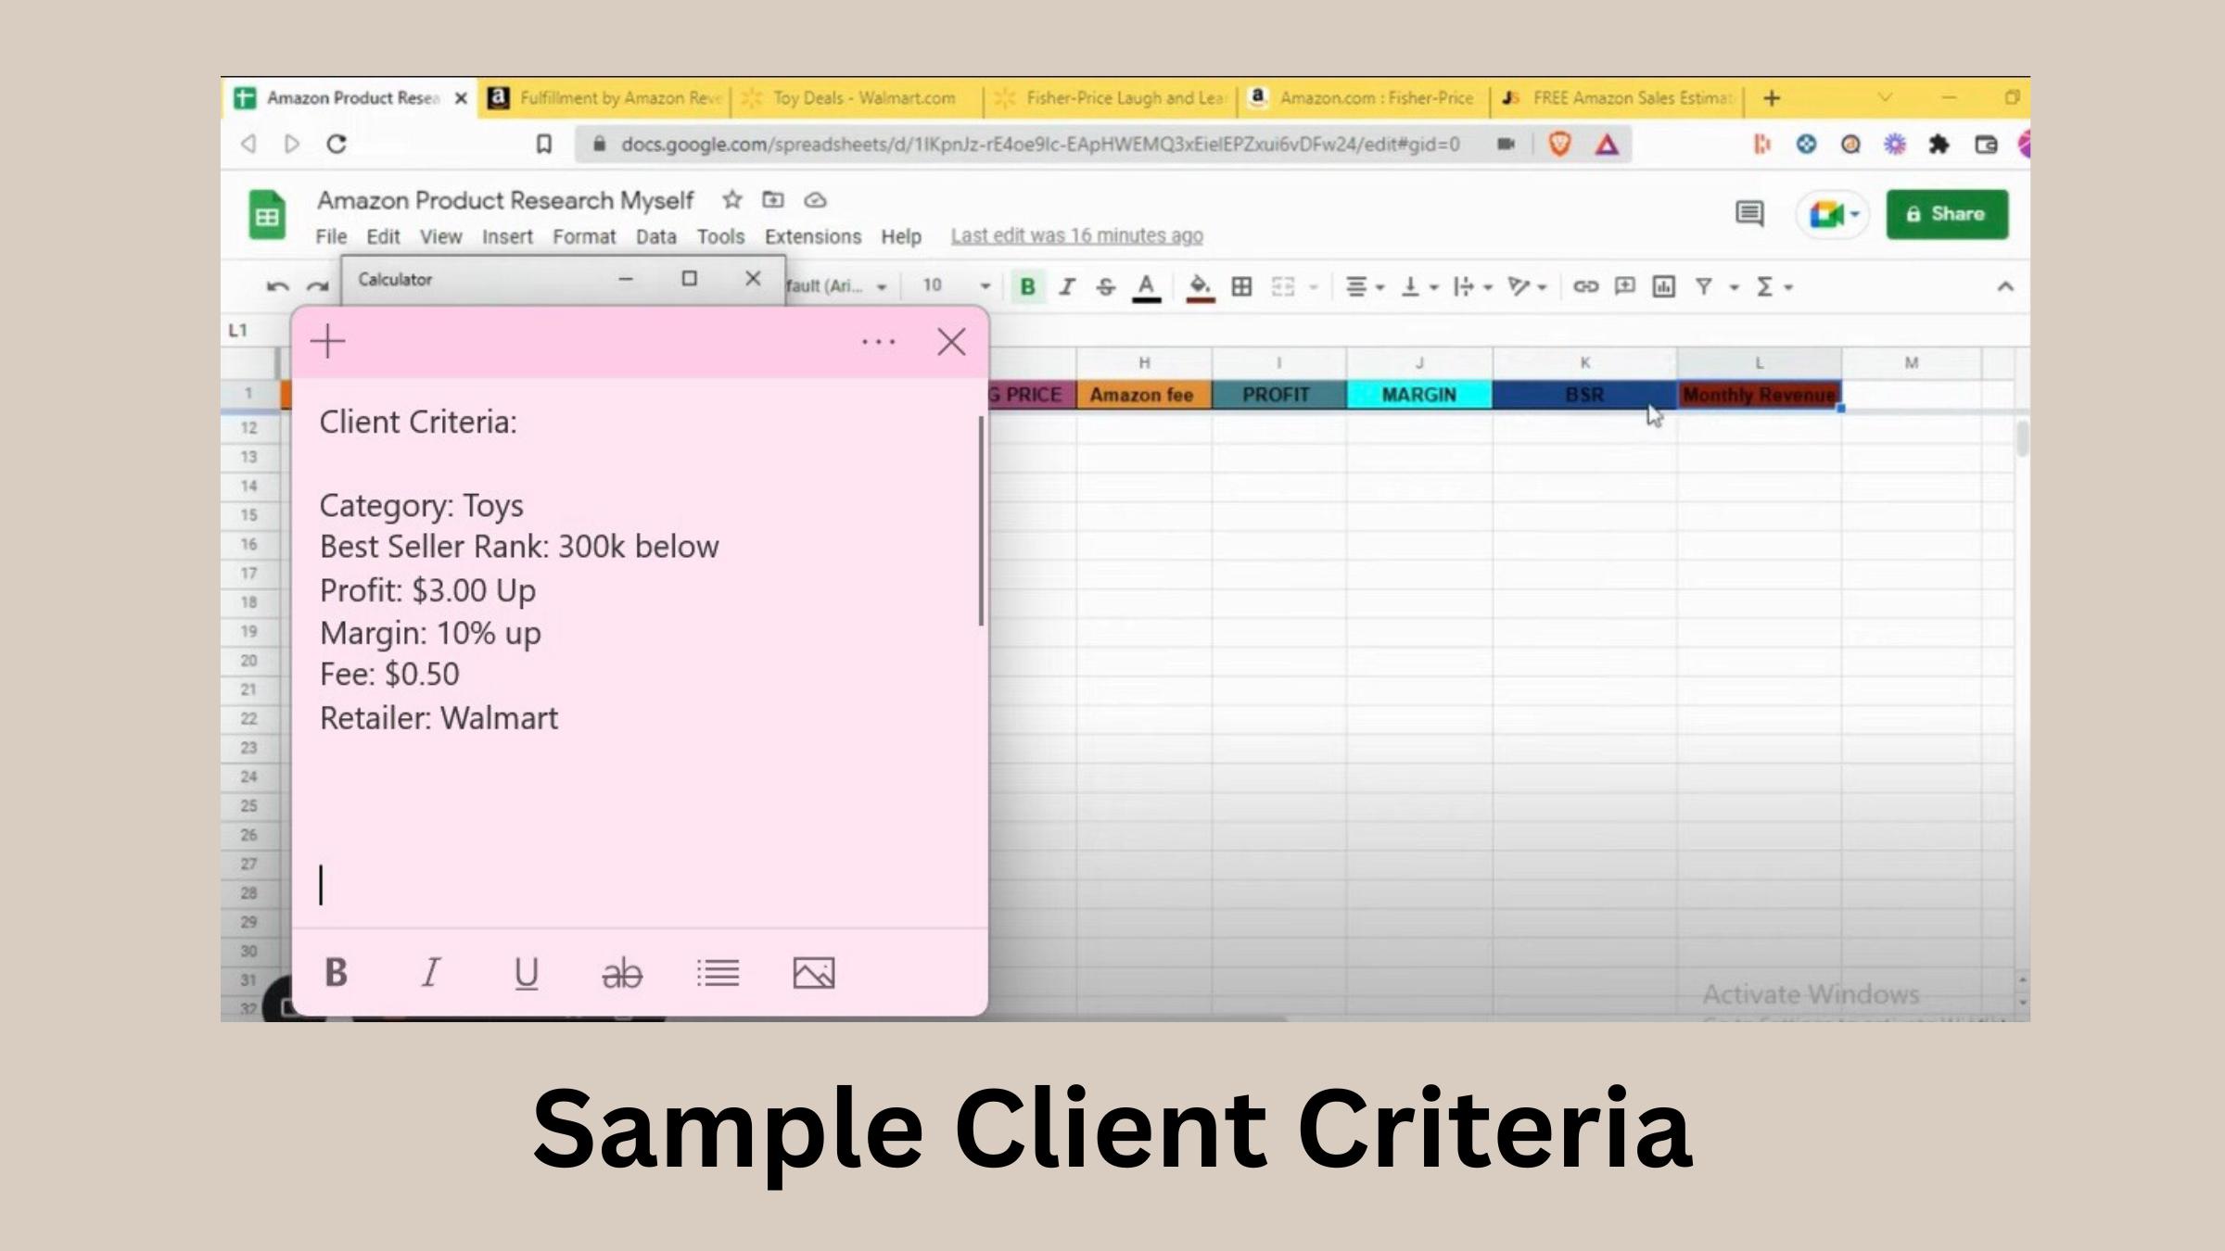Image resolution: width=2225 pixels, height=1251 pixels.
Task: Open the Edit menu
Action: coord(383,236)
